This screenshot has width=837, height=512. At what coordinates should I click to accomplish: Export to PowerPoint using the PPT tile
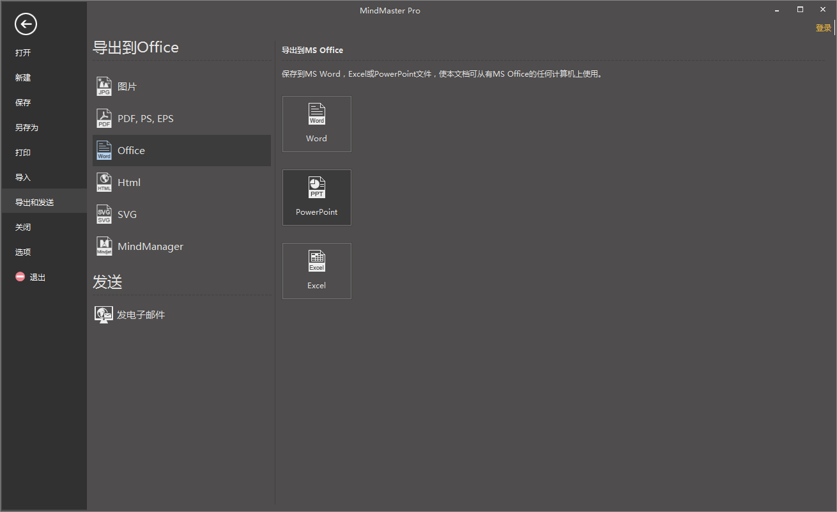(x=317, y=198)
